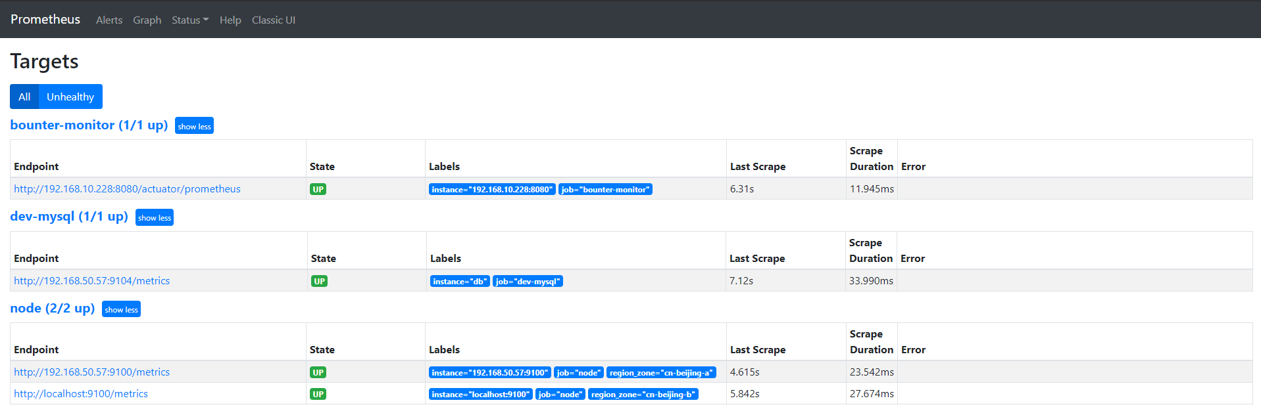Viewport: 1261px width, 411px height.
Task: Open the 192.168.50.57:9100 metrics endpoint
Action: (x=91, y=372)
